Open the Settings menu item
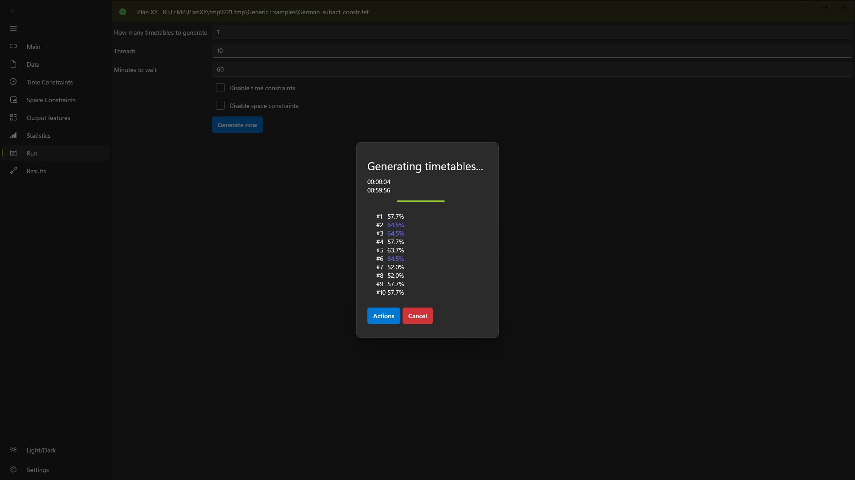The height and width of the screenshot is (480, 855). pyautogui.click(x=37, y=470)
